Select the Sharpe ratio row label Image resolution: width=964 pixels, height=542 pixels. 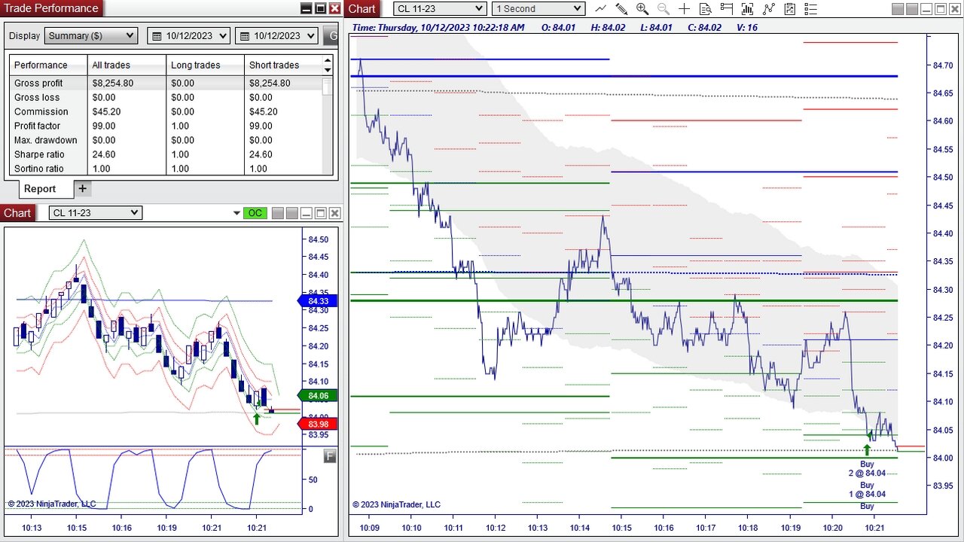click(x=39, y=154)
